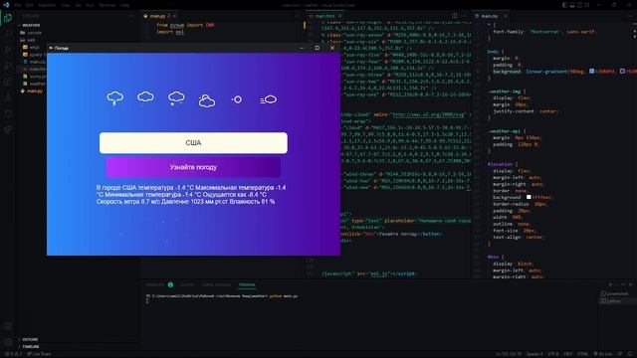Click the HTML language mode status item
Viewport: 637px width, 358px height.
pos(582,354)
